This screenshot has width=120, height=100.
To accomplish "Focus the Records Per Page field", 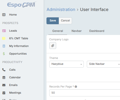I will click(85, 93).
